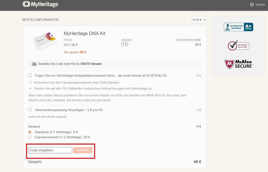Open the EUR € currency dropdown
Viewport: 268px width, 172px height.
coord(199,20)
